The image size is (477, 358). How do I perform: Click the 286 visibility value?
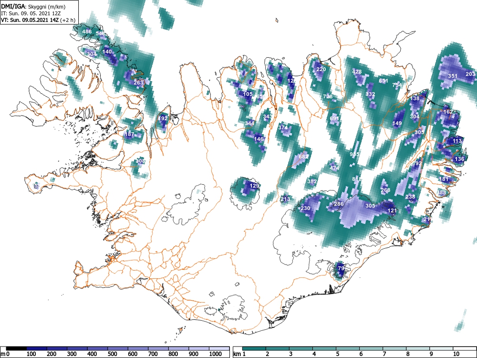[x=339, y=204]
